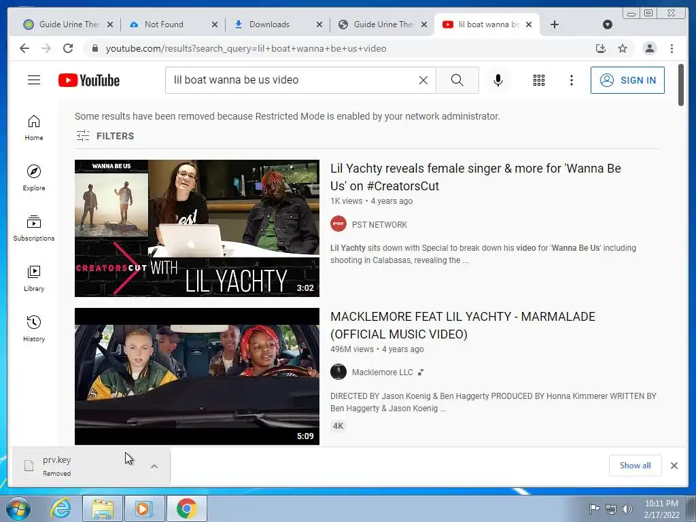Open Windows Media Player from the taskbar
The height and width of the screenshot is (522, 696).
click(x=144, y=508)
